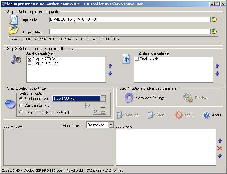The height and width of the screenshot is (174, 227).
Task: Click the subtitle TT document icon
Action: (126, 59)
